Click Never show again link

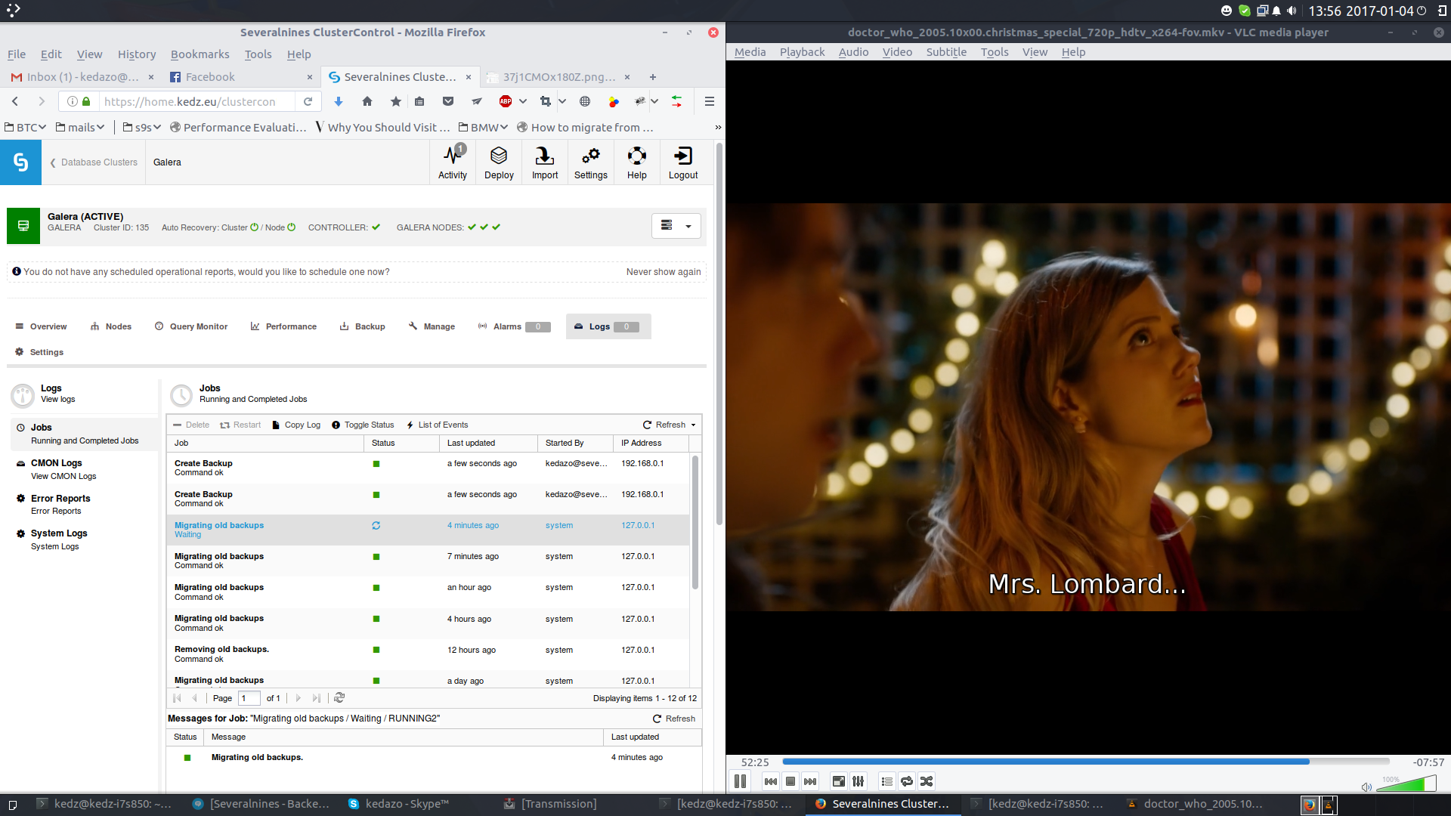pyautogui.click(x=664, y=272)
